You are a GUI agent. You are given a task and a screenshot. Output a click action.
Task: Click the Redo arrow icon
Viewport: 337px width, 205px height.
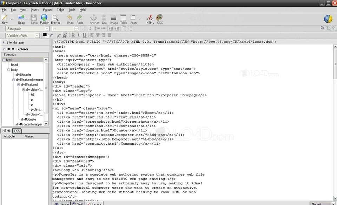pyautogui.click(x=80, y=18)
